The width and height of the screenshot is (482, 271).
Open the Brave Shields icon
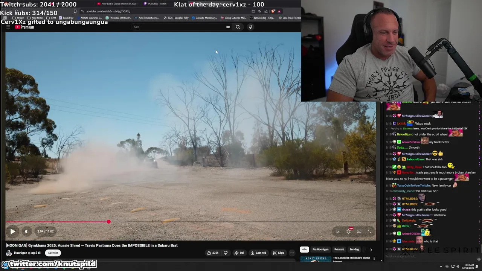pyautogui.click(x=273, y=11)
